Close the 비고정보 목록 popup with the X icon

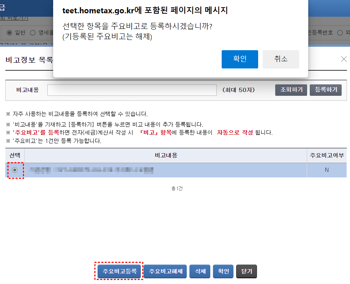(x=344, y=59)
